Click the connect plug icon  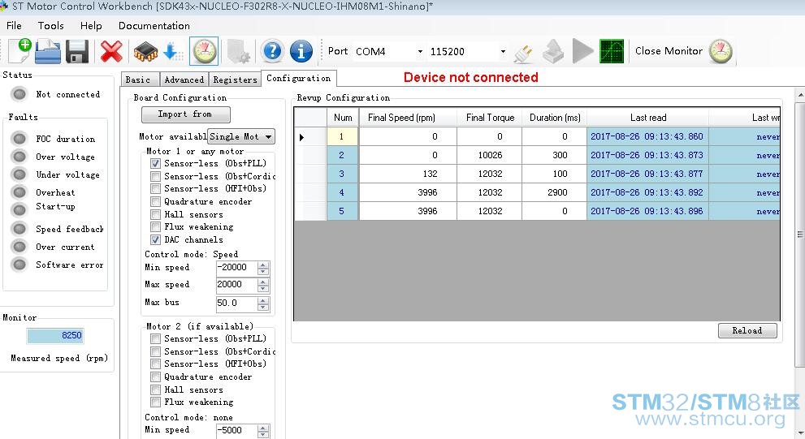tap(523, 53)
